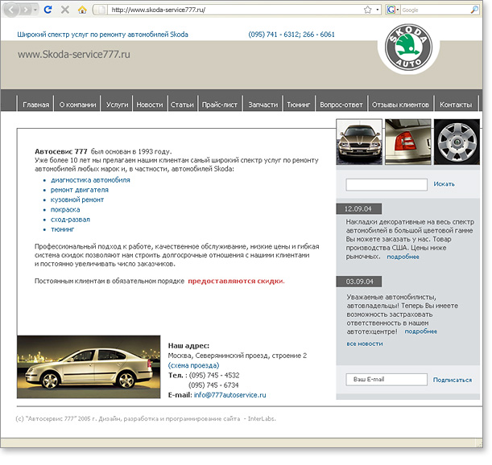
Task: Open the Google search engine selector
Action: tap(392, 10)
